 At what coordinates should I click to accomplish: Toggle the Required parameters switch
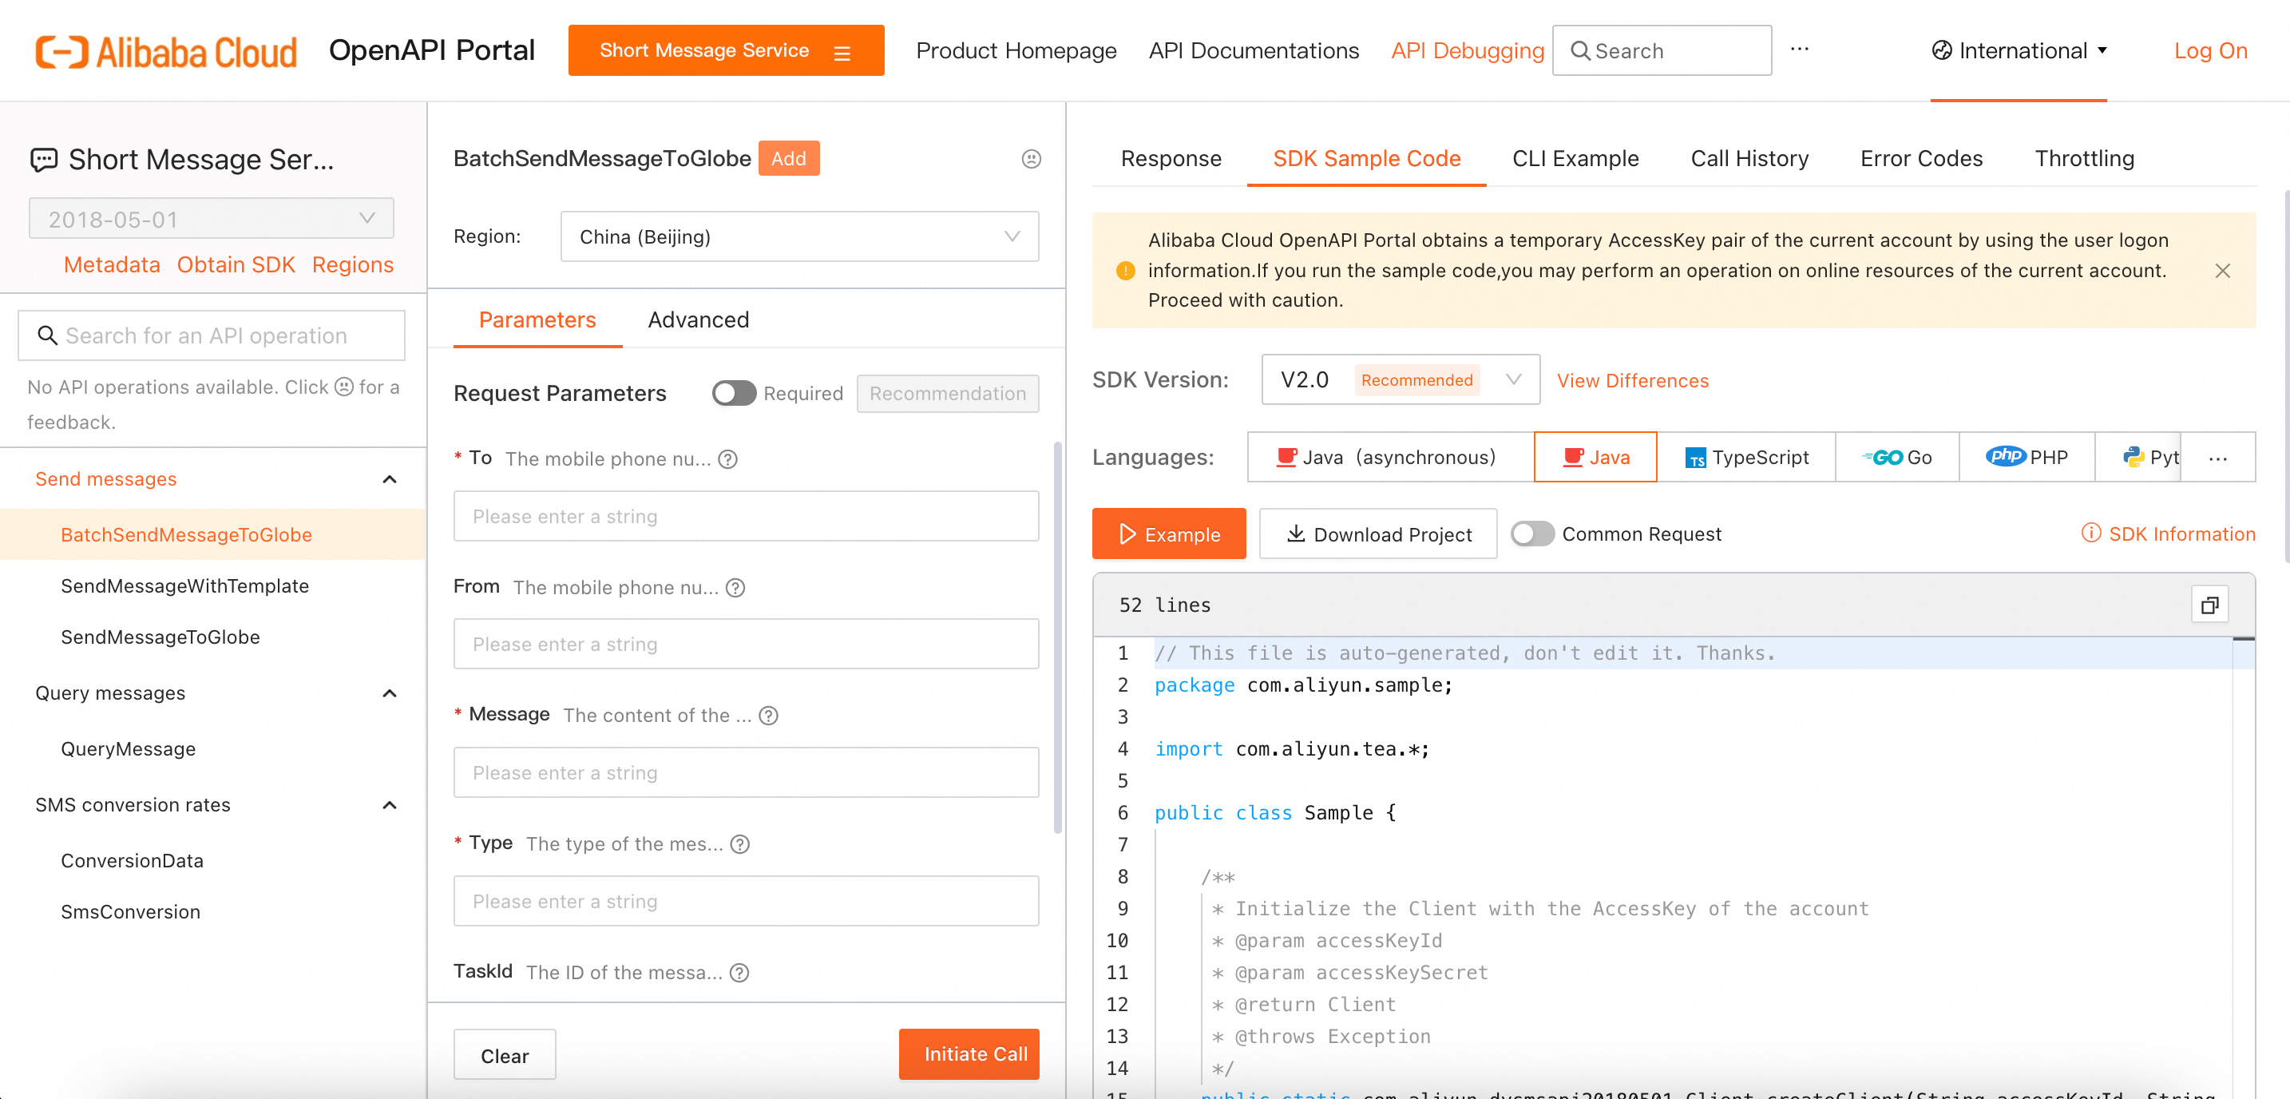[x=734, y=393]
